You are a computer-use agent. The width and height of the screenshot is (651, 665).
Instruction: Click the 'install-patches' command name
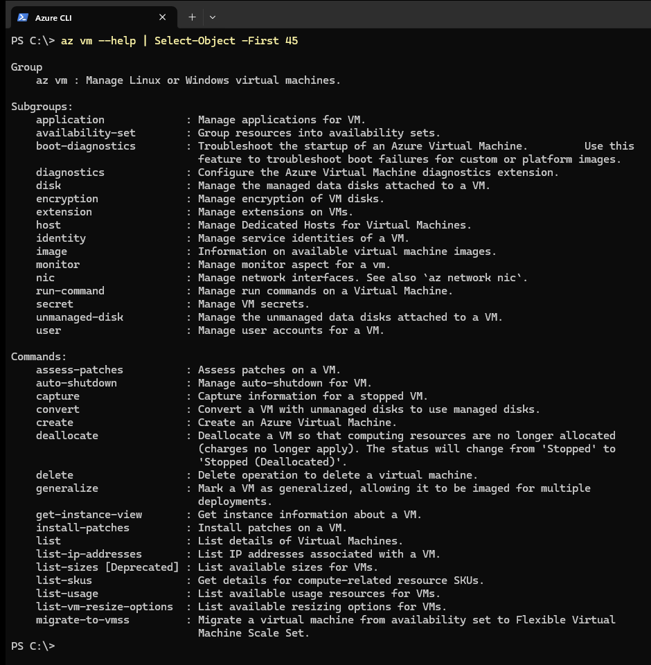point(82,528)
